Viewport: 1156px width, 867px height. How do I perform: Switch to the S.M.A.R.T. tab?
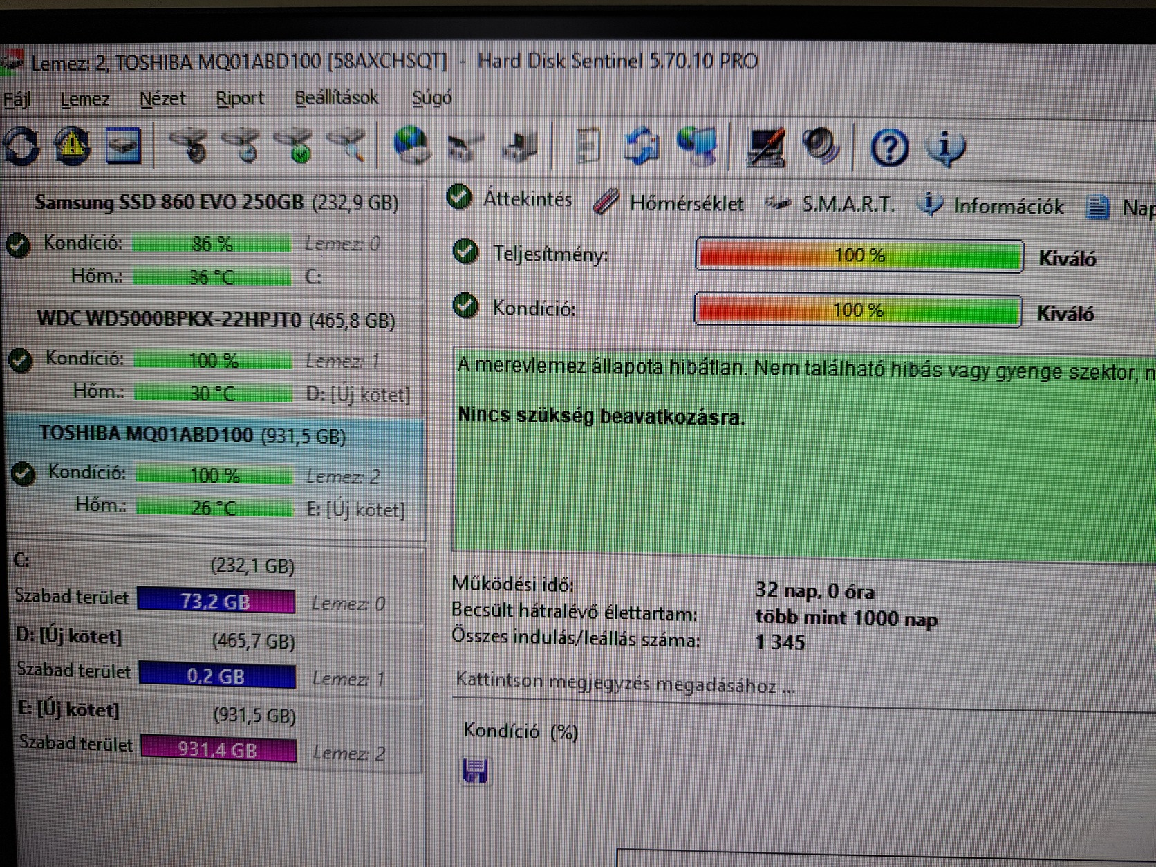(x=830, y=204)
